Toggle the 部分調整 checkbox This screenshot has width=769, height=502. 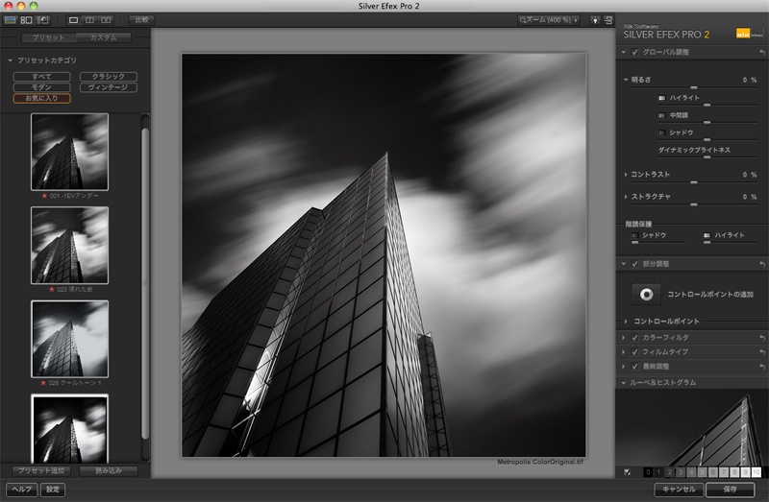pyautogui.click(x=634, y=264)
